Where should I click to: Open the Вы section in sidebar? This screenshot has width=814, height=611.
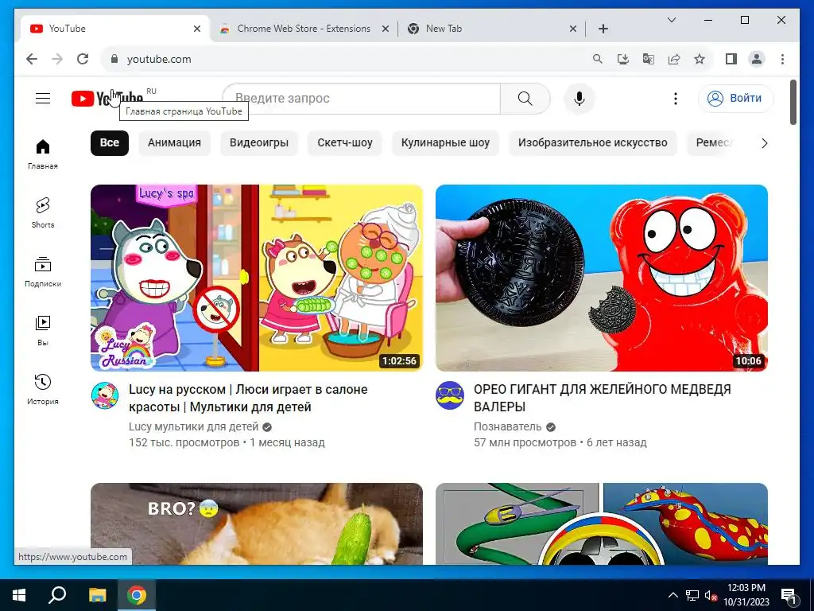pos(43,331)
